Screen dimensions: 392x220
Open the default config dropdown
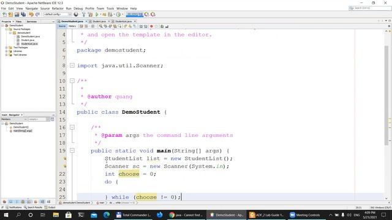(x=58, y=15)
